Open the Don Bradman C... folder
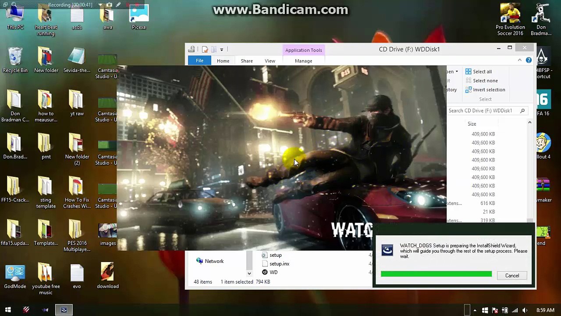Screen dimensions: 561x316 tap(15, 106)
